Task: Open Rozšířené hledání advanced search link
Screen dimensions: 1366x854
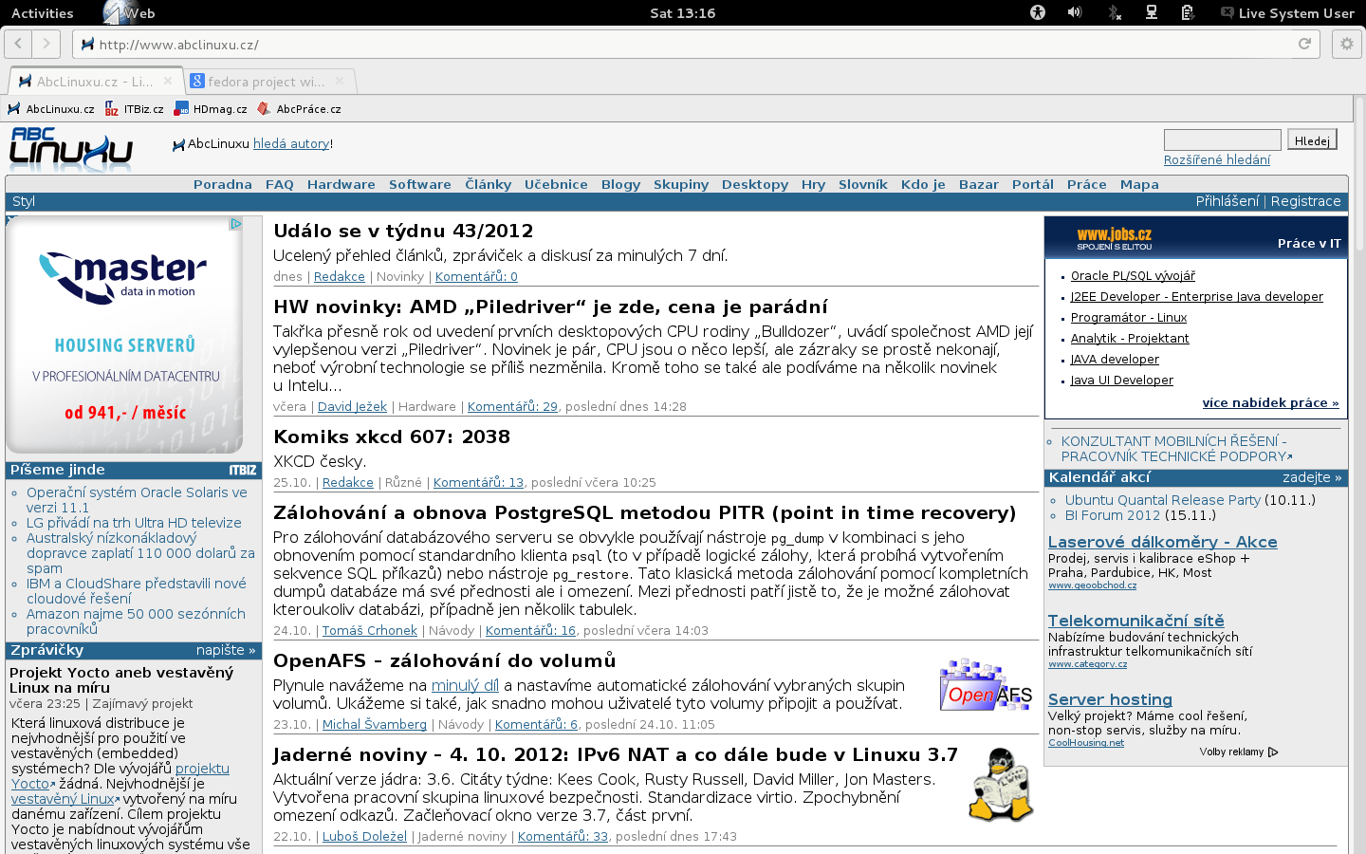Action: tap(1217, 159)
